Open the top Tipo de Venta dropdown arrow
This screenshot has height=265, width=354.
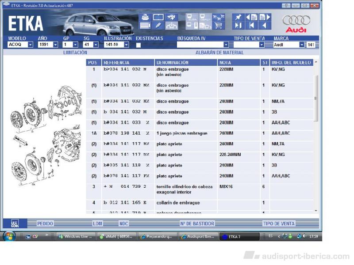coord(262,45)
